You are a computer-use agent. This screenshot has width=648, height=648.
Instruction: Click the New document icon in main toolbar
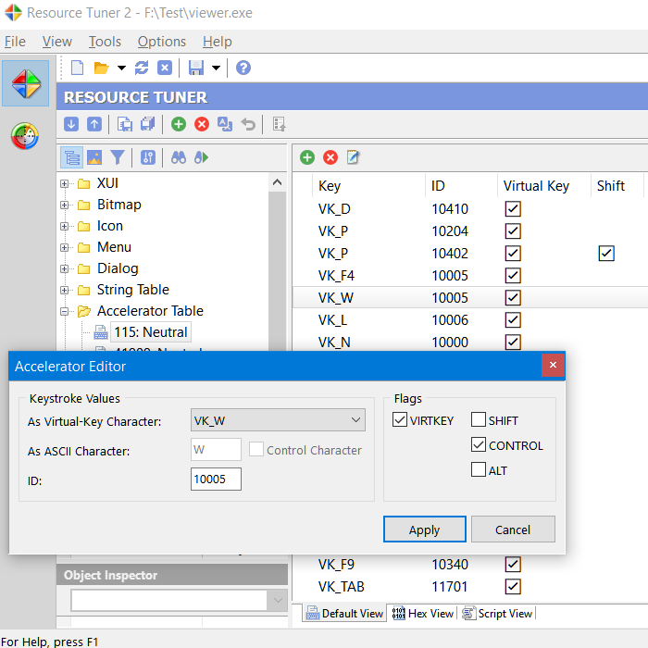[x=77, y=68]
